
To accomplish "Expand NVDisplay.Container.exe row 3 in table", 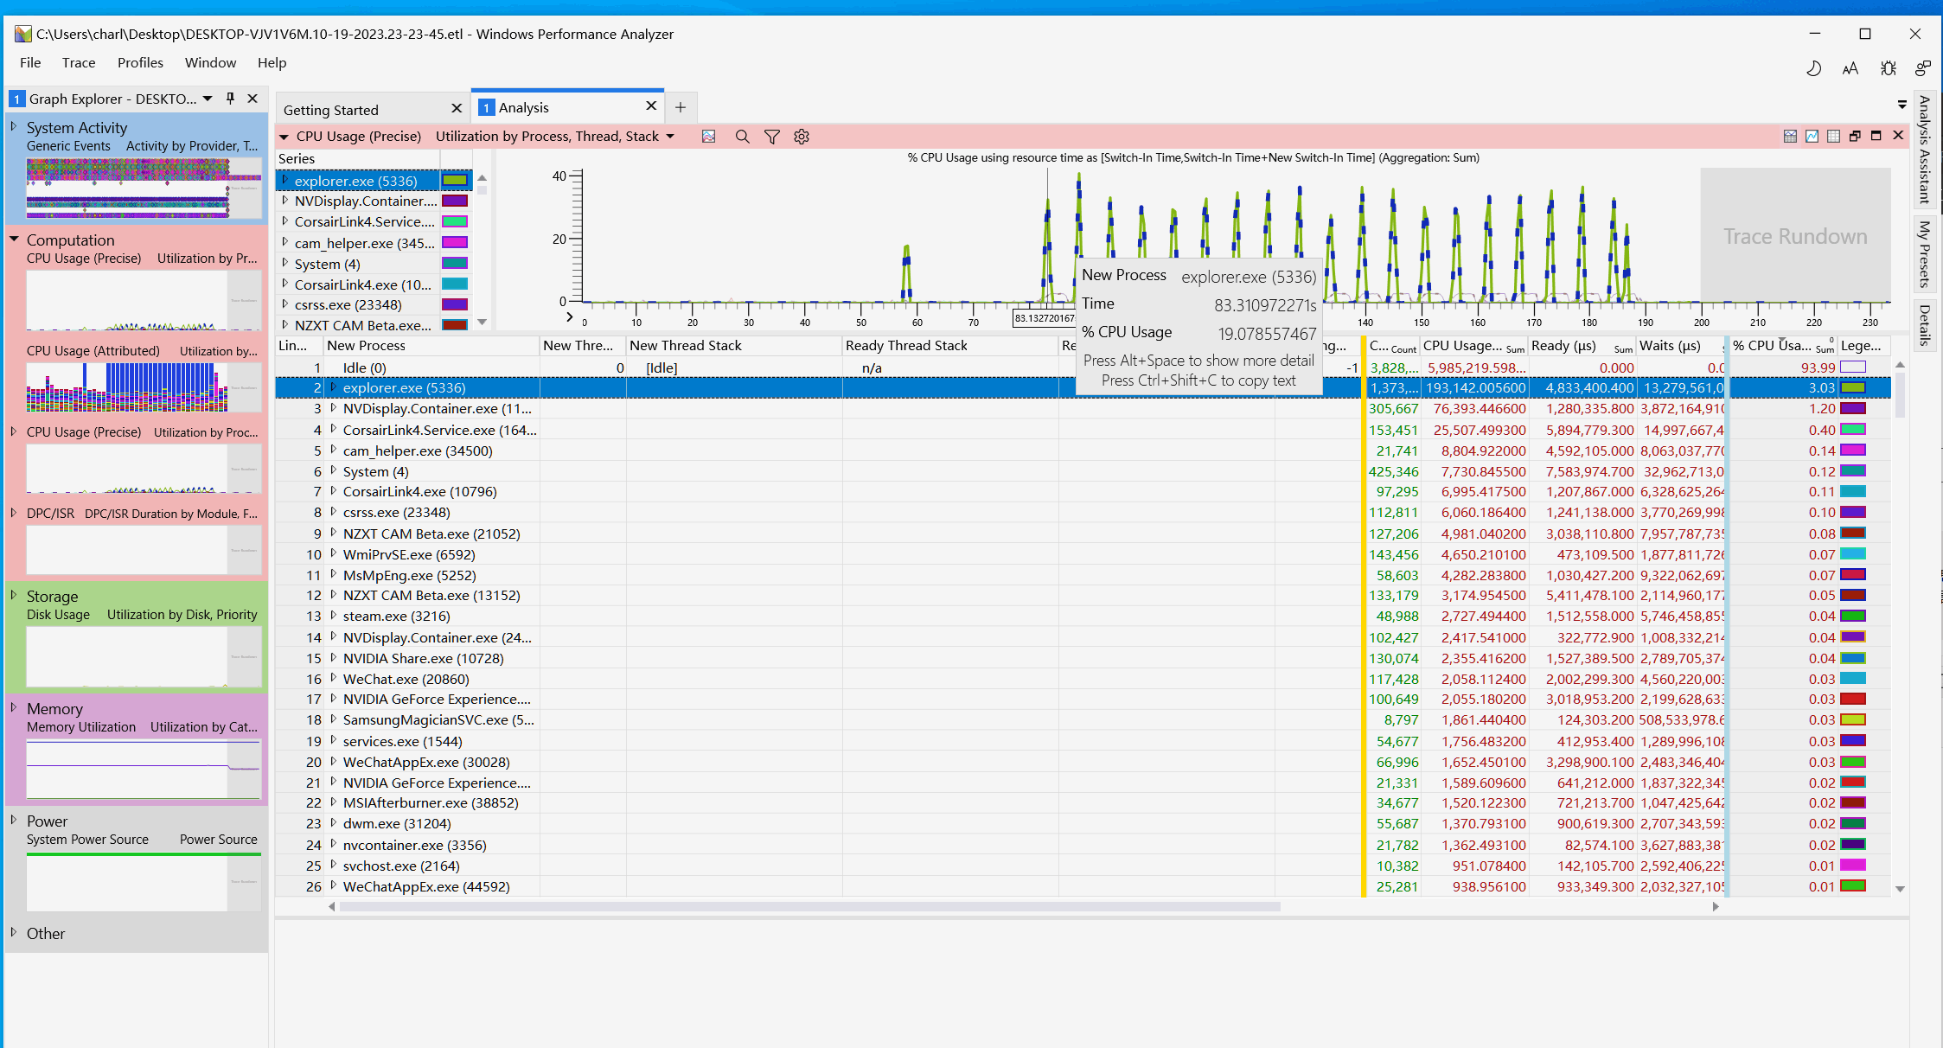I will pos(333,408).
